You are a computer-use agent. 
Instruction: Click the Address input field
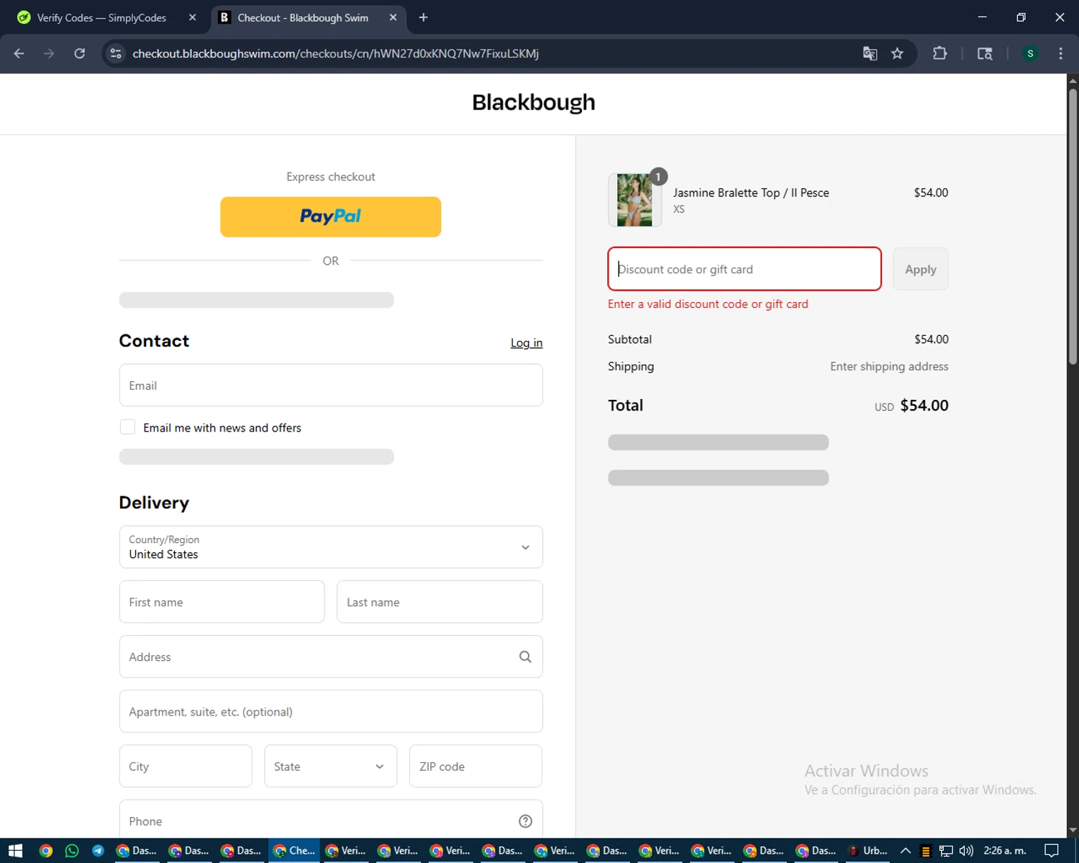[331, 657]
